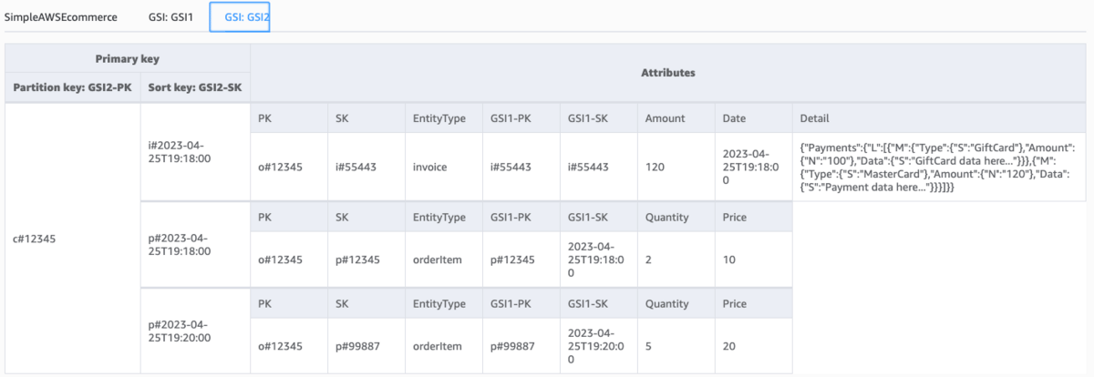The width and height of the screenshot is (1094, 377).
Task: Select sort key cell i#2023-04-25T19:18:00
Action: click(x=179, y=150)
